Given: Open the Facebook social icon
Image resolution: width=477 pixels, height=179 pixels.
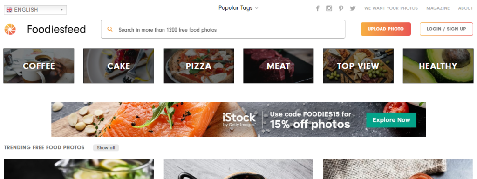Looking at the screenshot, I should pyautogui.click(x=317, y=8).
